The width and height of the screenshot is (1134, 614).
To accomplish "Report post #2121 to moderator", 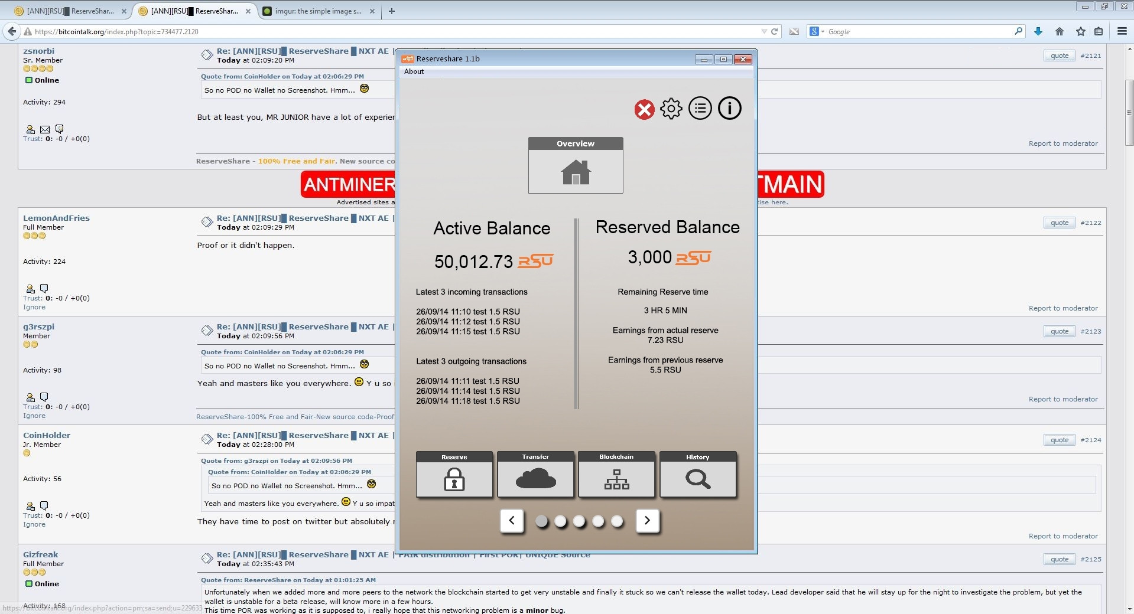I will pyautogui.click(x=1063, y=143).
